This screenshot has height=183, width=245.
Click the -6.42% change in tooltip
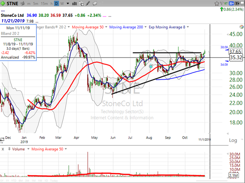coord(30,53)
